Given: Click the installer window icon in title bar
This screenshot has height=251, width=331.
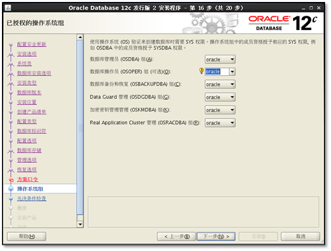Looking at the screenshot, I should 8,8.
